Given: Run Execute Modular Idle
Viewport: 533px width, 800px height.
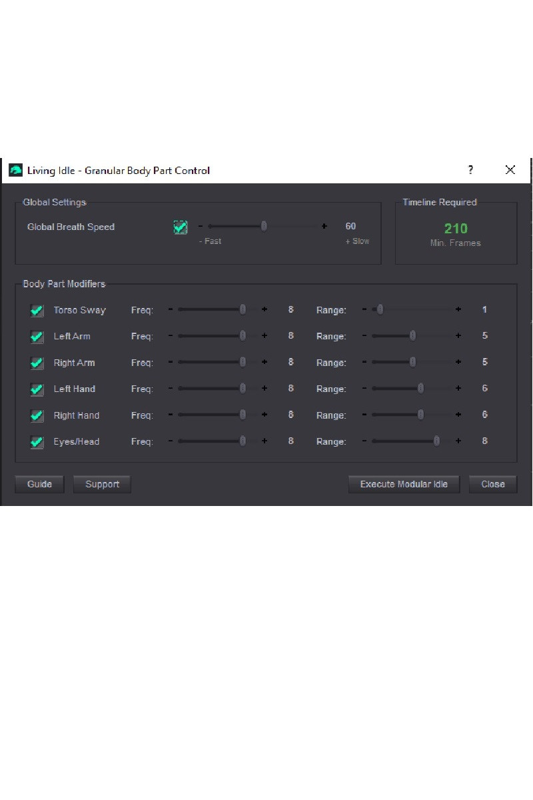Looking at the screenshot, I should pyautogui.click(x=404, y=484).
